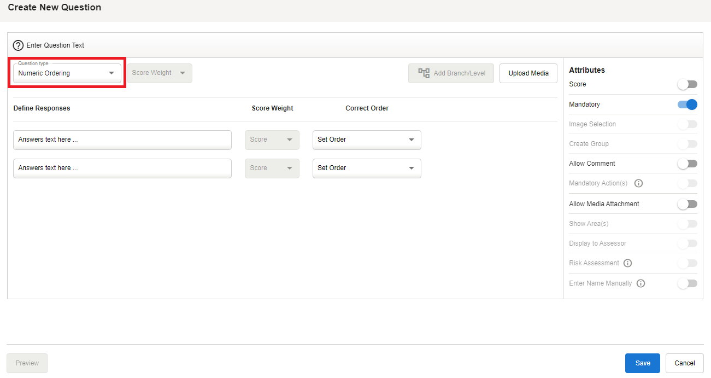This screenshot has width=711, height=378.
Task: Enable the Score attribute toggle
Action: click(687, 84)
